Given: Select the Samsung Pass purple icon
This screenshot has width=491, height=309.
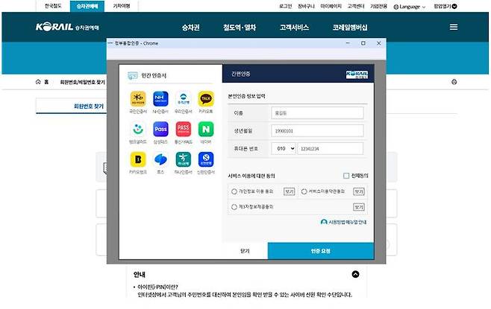Looking at the screenshot, I should click(160, 130).
